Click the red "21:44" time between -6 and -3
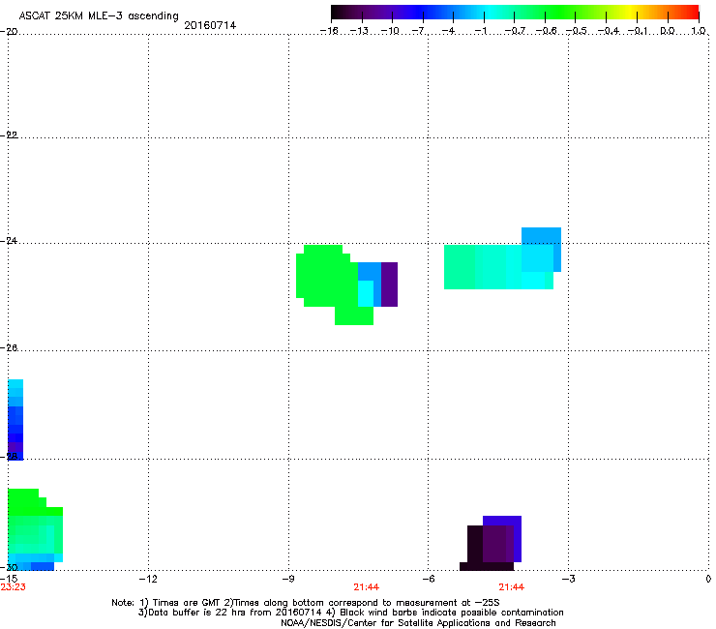The height and width of the screenshot is (629, 716). (512, 587)
